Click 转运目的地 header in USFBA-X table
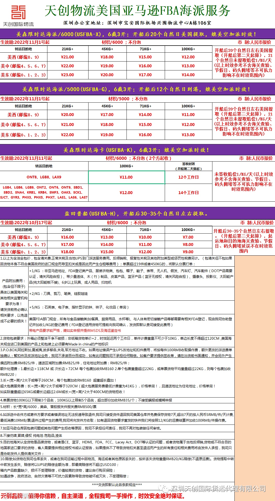The height and width of the screenshot is (501, 275). point(23,49)
